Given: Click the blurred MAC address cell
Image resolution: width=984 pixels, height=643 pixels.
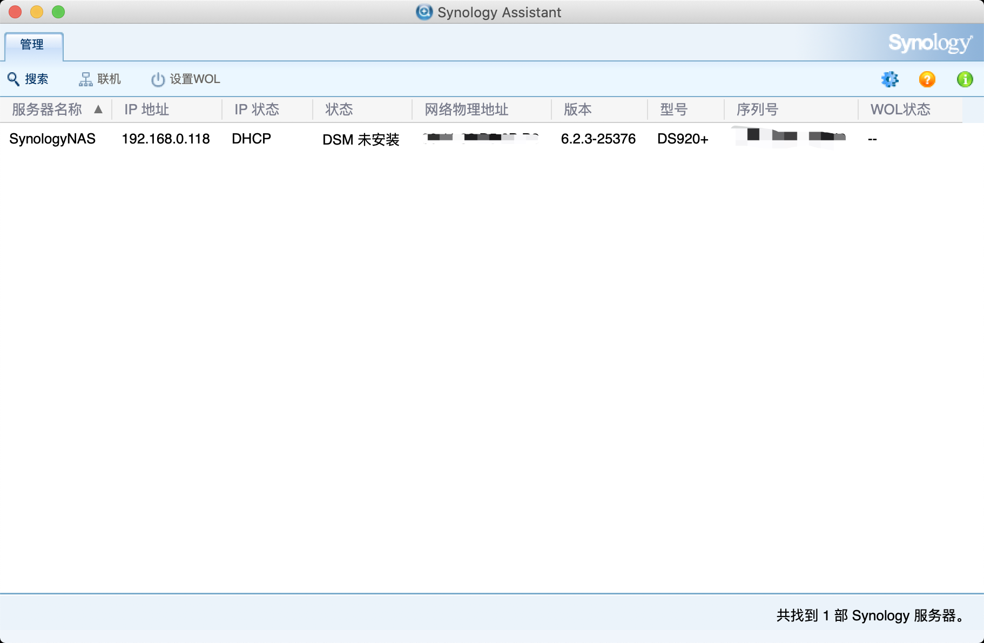Looking at the screenshot, I should 481,138.
